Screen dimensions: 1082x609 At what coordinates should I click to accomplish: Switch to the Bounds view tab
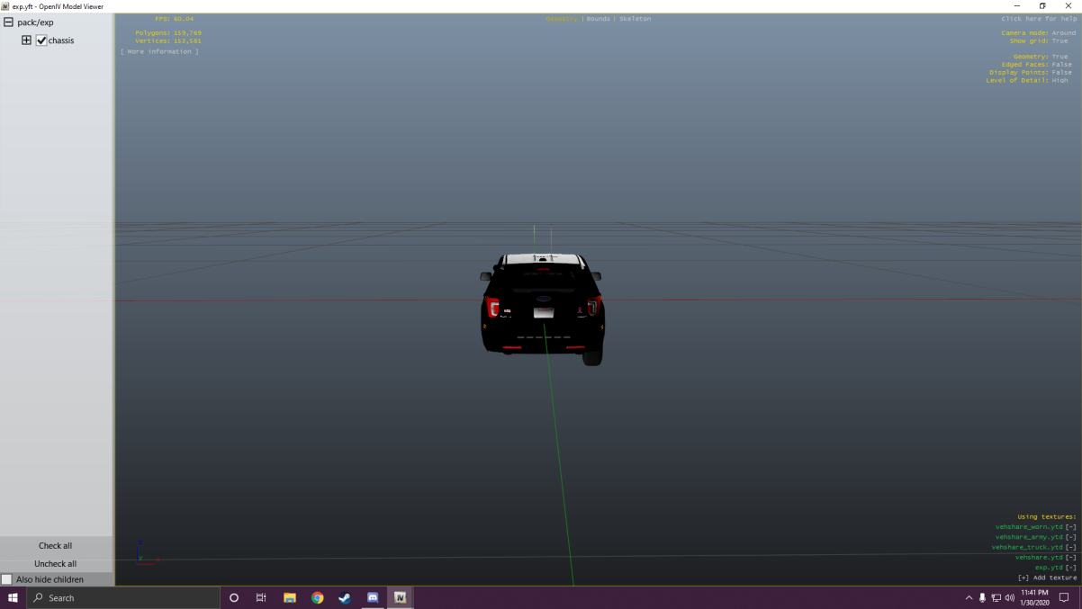(598, 19)
